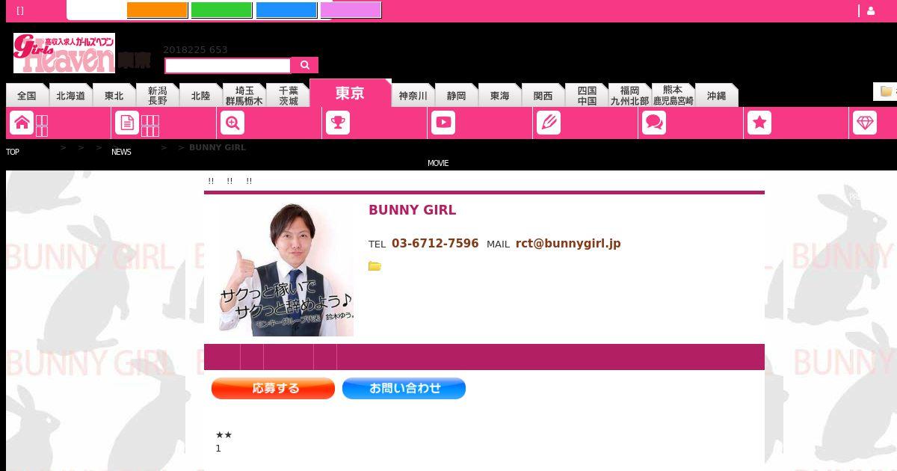Click the yellow folder icon below the phone number
The height and width of the screenshot is (471, 897).
click(x=374, y=266)
